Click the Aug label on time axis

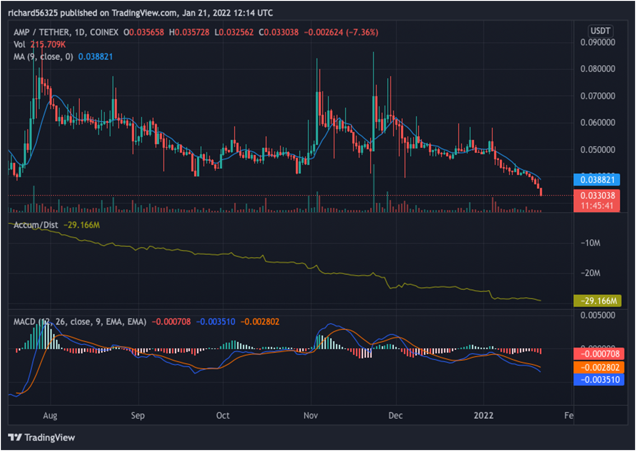50,415
